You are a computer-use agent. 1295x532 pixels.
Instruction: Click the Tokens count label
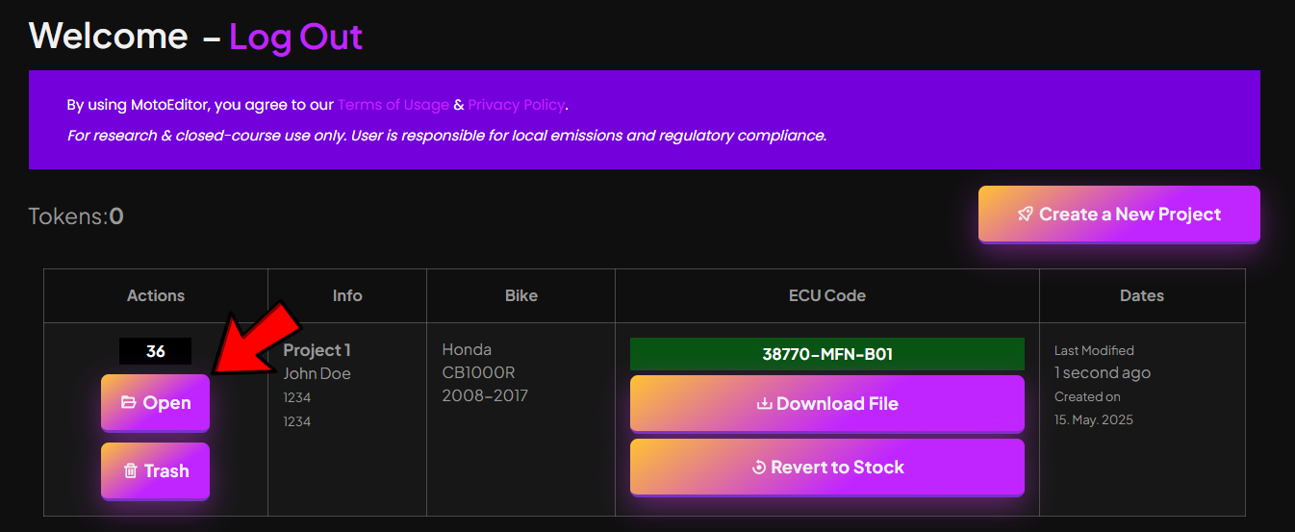click(x=76, y=216)
